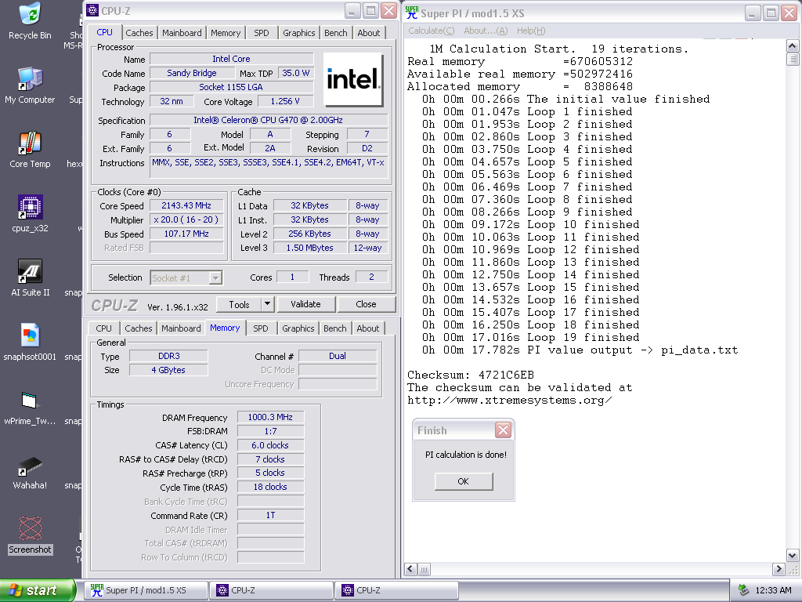Viewport: 802px width, 602px height.
Task: Click the horizontal scroll left arrow
Action: [x=410, y=569]
